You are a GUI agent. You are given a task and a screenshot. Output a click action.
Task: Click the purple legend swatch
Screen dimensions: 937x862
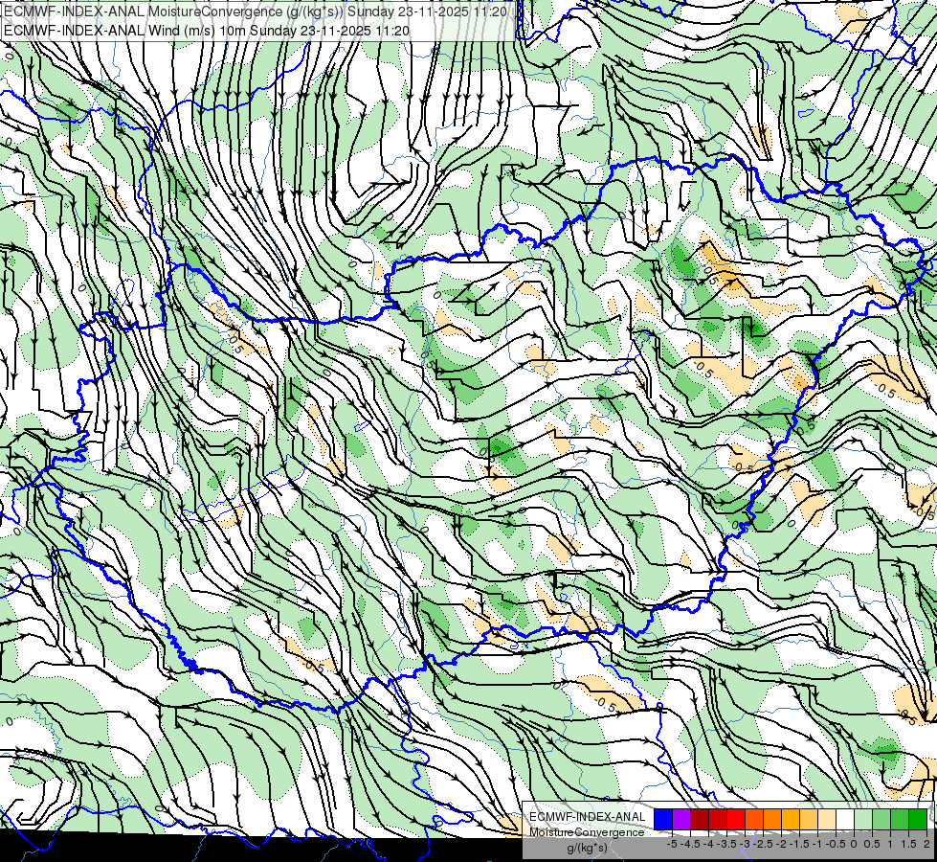tap(681, 819)
